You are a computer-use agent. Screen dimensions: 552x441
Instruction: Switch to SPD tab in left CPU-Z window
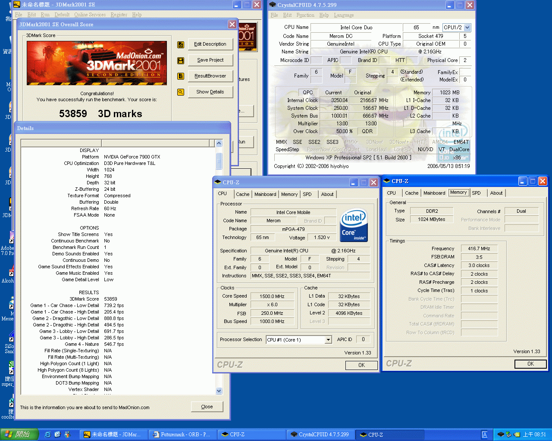tap(307, 194)
